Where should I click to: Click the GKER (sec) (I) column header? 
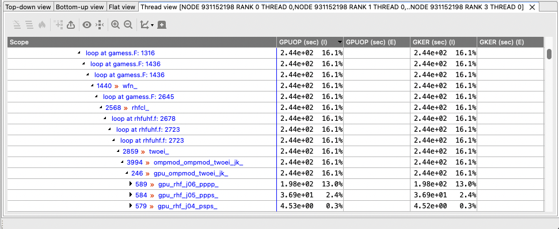pos(443,42)
